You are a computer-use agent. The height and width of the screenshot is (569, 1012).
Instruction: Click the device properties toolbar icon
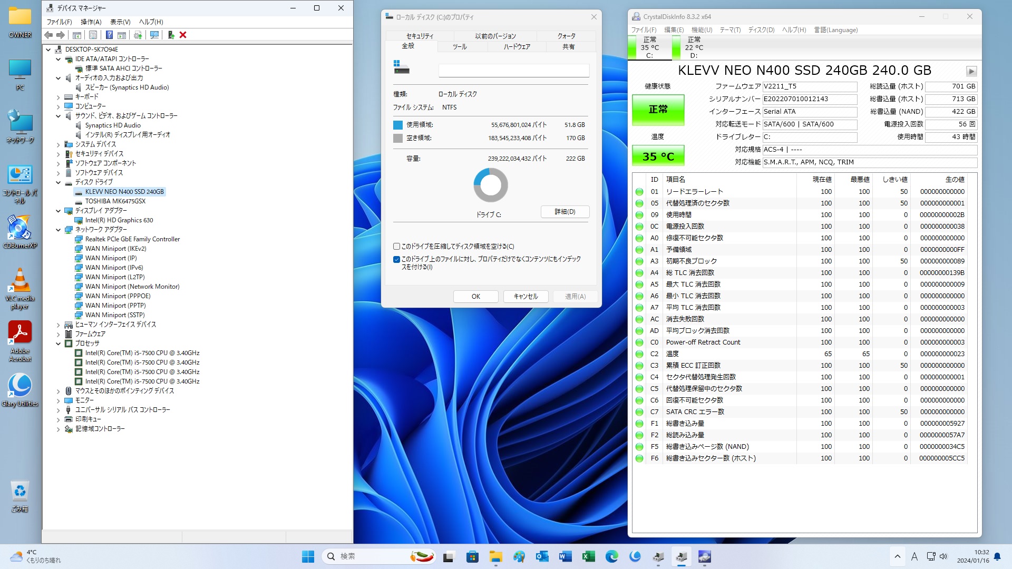[93, 35]
